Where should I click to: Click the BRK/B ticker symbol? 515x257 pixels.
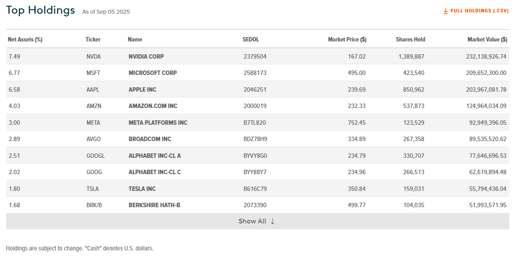point(94,205)
